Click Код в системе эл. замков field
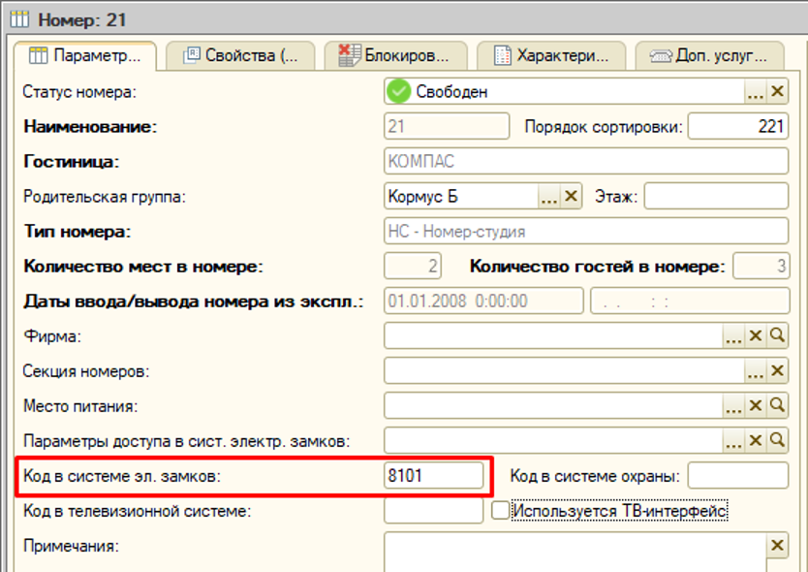The image size is (808, 572). pyautogui.click(x=434, y=475)
